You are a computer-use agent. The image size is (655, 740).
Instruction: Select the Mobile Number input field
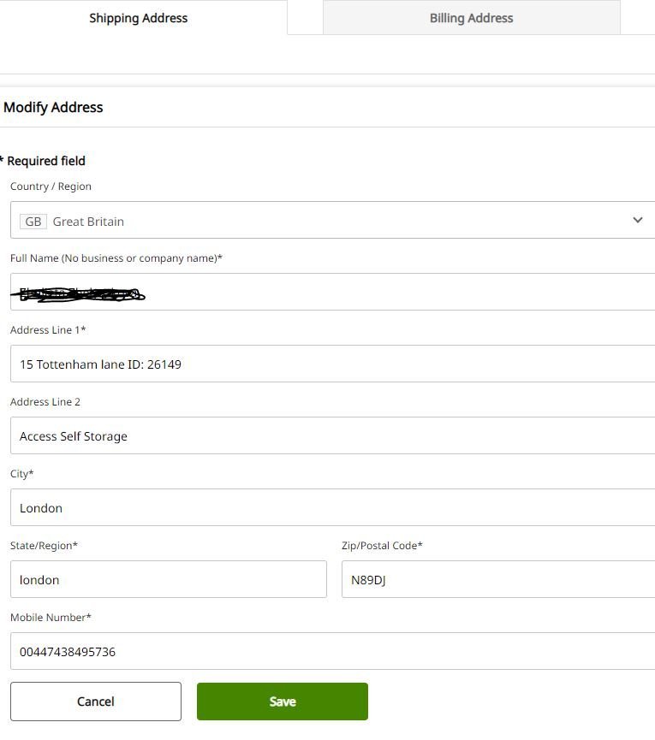click(332, 652)
